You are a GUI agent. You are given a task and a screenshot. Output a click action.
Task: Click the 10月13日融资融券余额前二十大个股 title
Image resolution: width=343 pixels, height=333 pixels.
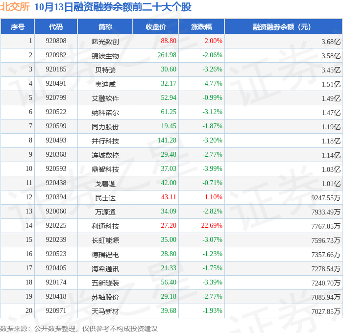pyautogui.click(x=113, y=7)
